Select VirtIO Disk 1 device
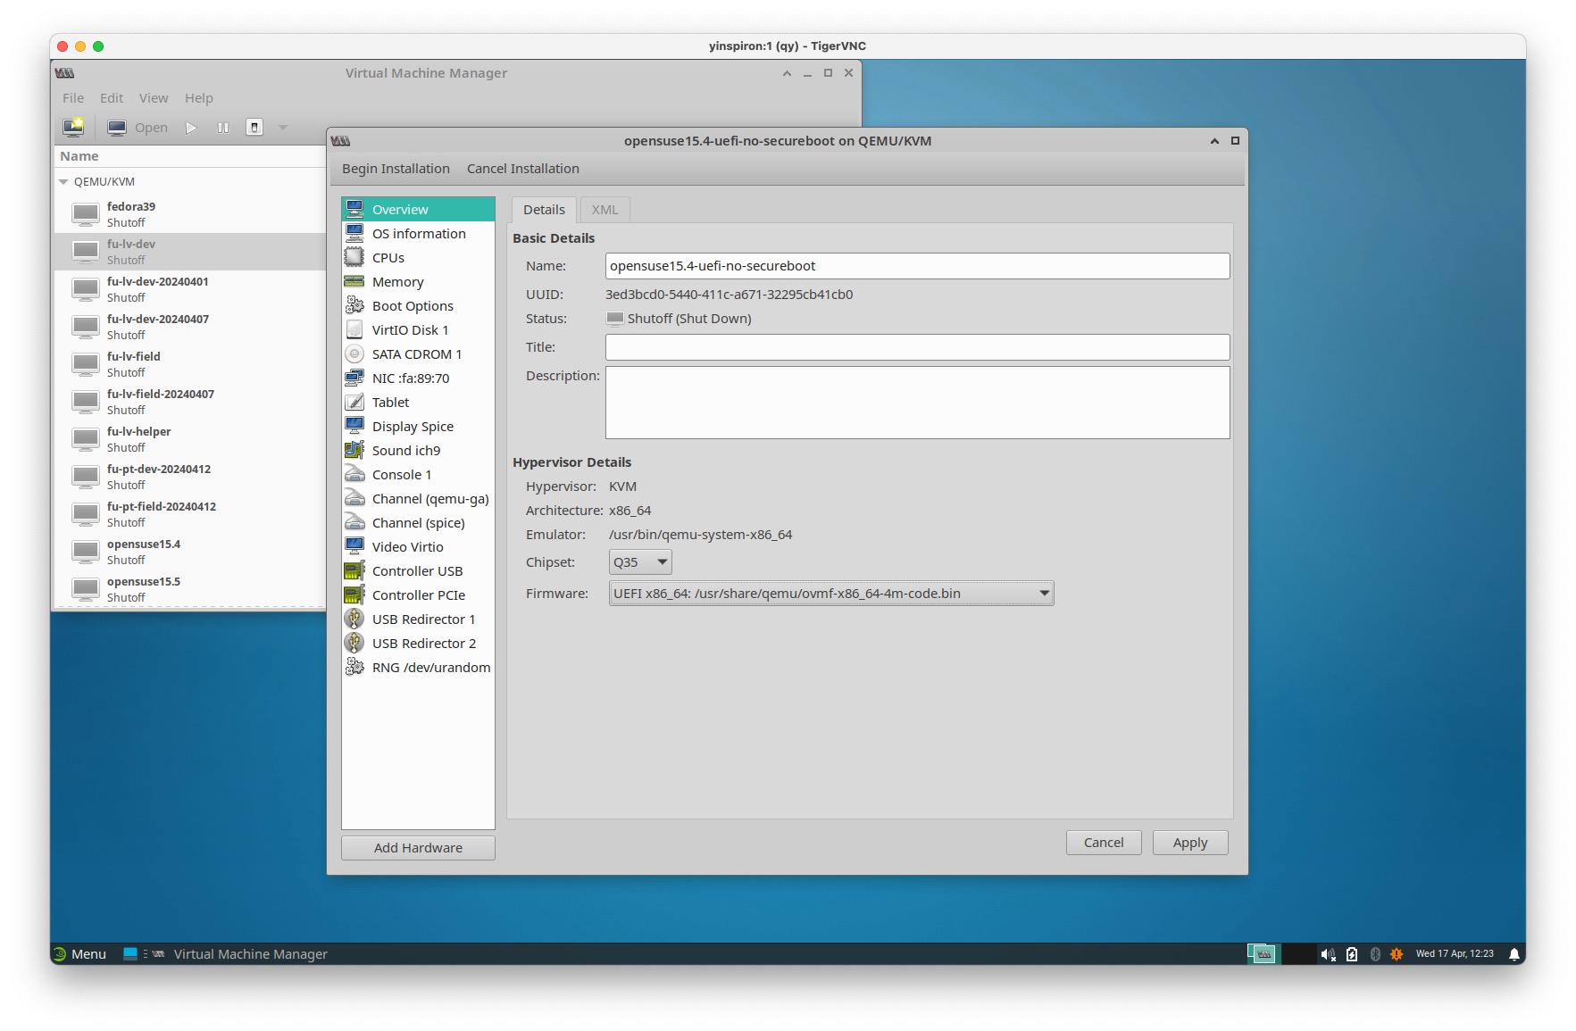This screenshot has height=1031, width=1576. 418,330
